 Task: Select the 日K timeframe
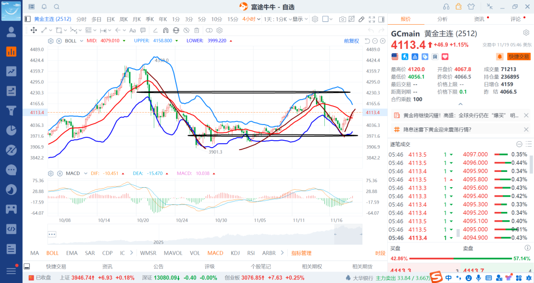(x=111, y=19)
